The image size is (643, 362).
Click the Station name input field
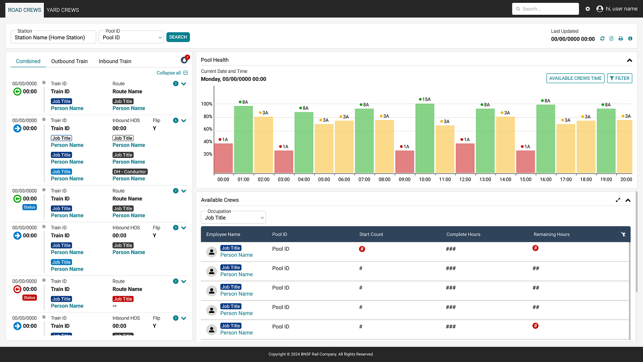pyautogui.click(x=53, y=37)
